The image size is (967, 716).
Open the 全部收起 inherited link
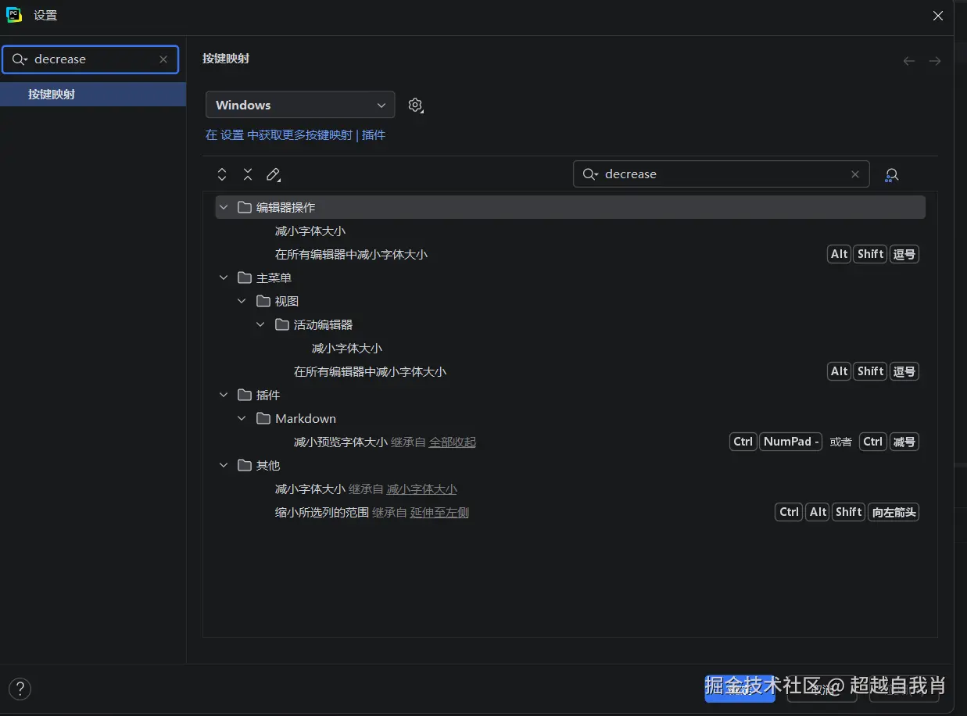[453, 442]
